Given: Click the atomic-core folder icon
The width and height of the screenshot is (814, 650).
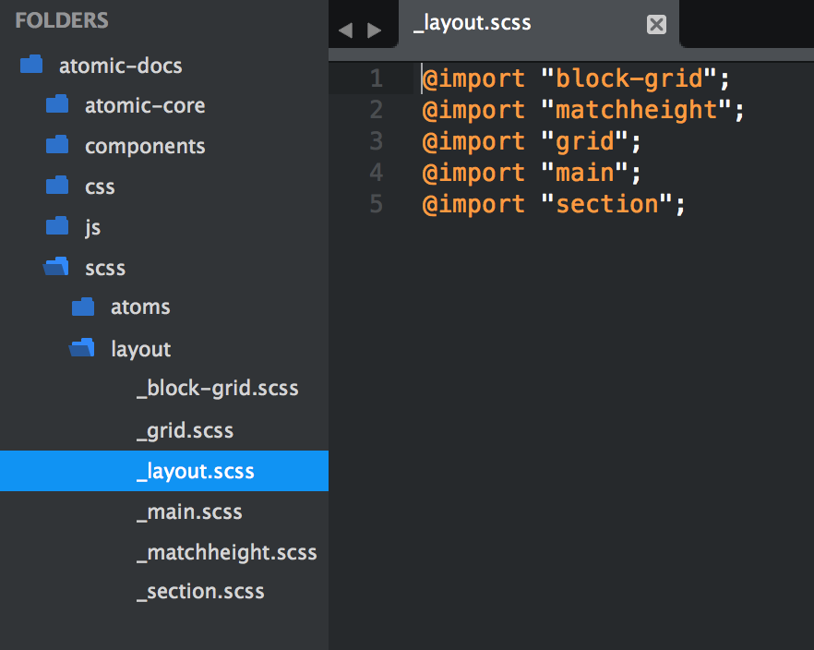Looking at the screenshot, I should tap(57, 103).
